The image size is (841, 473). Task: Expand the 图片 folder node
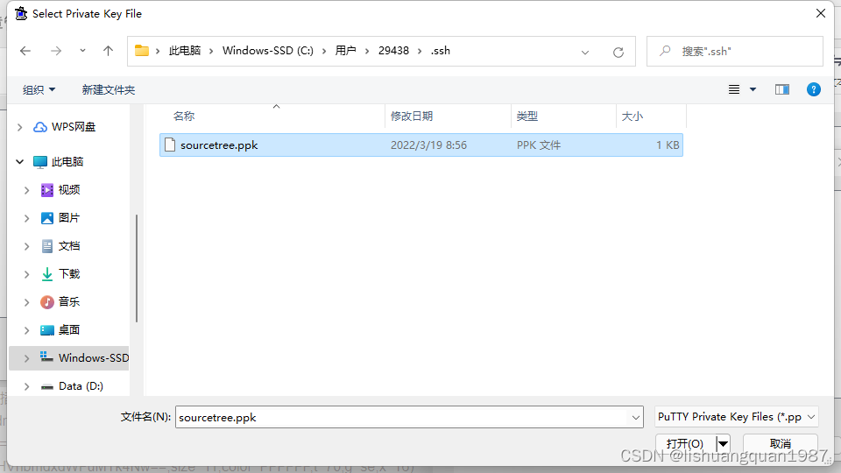pos(27,218)
